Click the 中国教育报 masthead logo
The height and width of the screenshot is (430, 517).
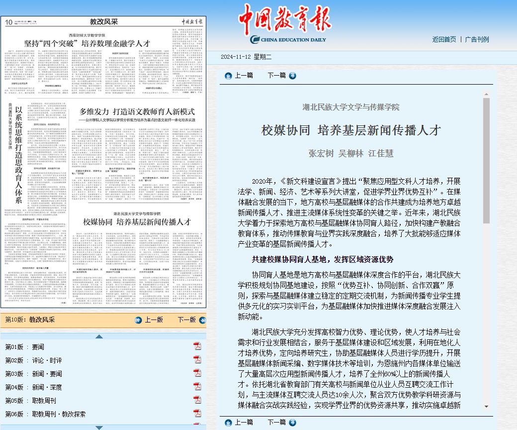click(285, 24)
